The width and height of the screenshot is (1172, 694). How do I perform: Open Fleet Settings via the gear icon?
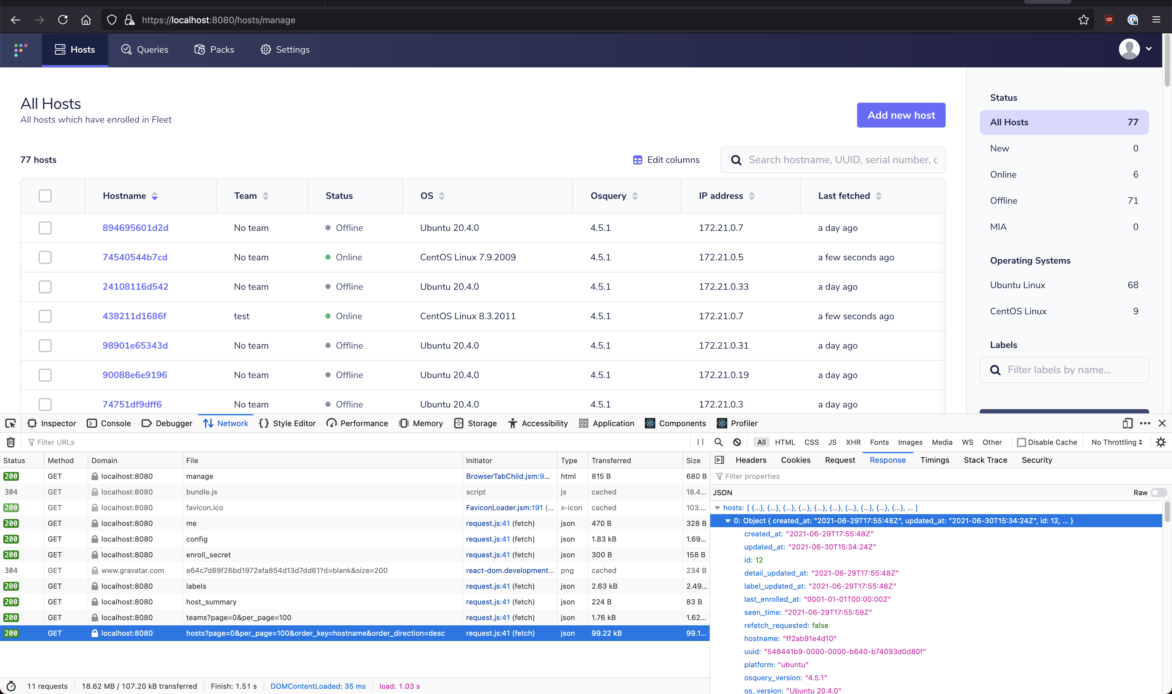click(266, 49)
